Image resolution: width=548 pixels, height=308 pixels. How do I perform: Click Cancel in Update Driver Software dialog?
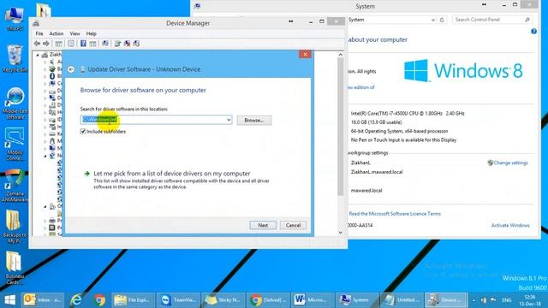click(293, 225)
